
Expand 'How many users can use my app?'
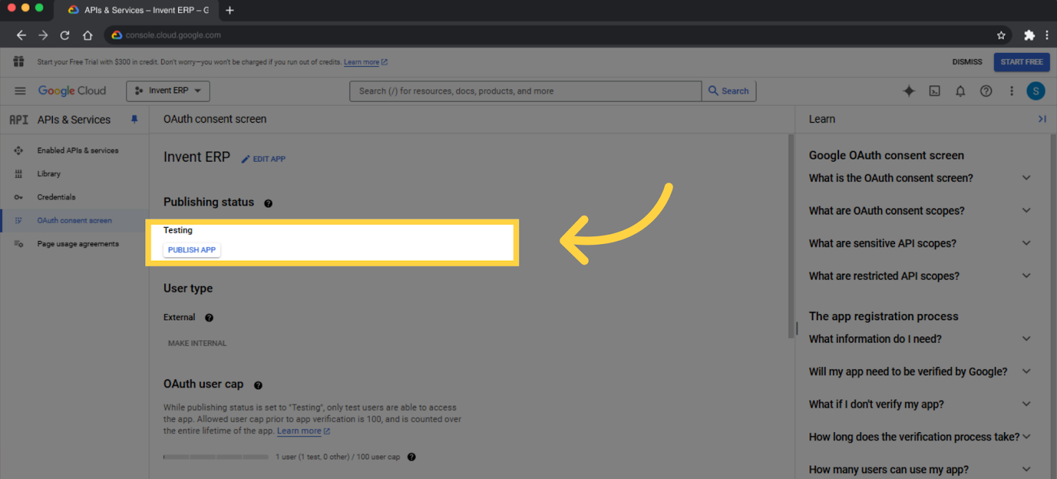point(920,469)
